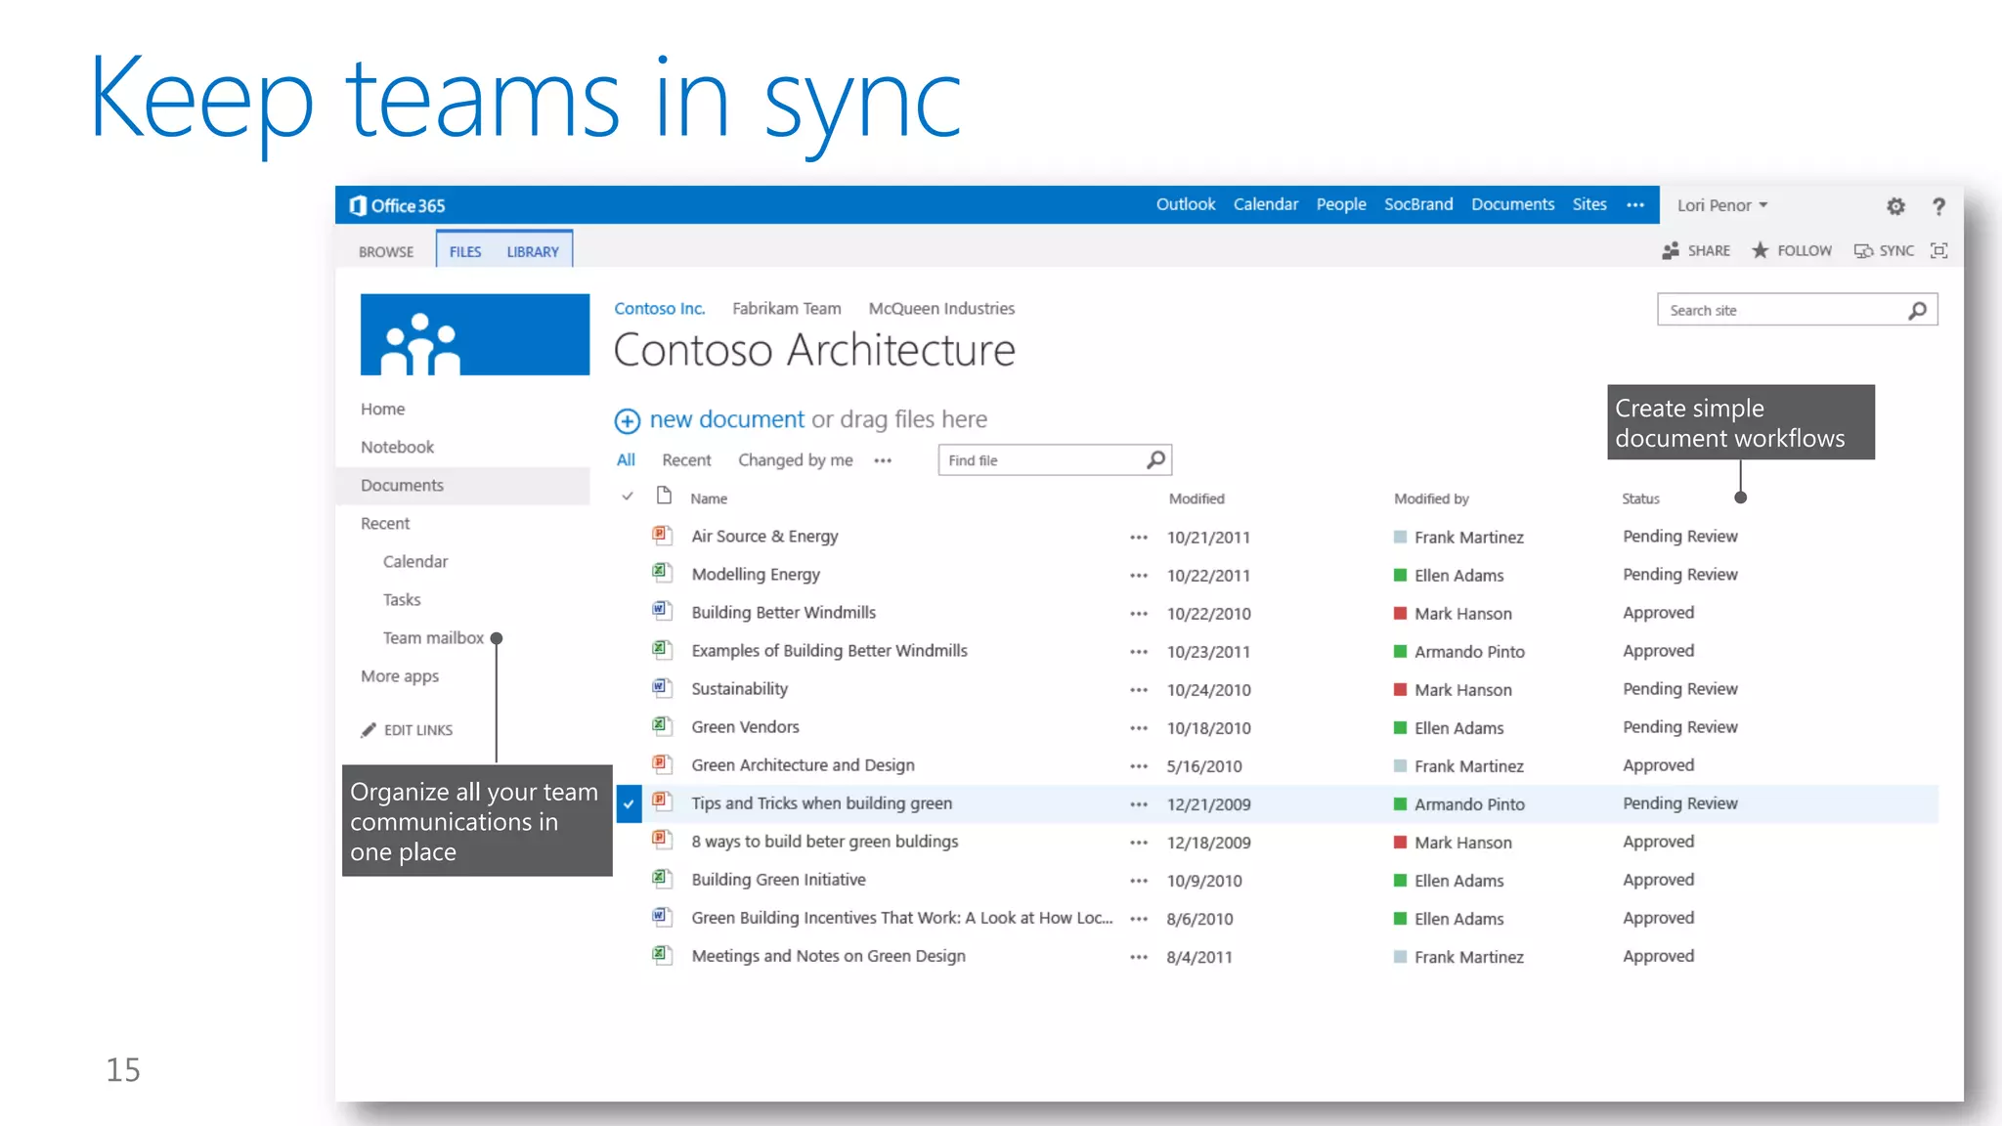Viewport: 2002px width, 1126px height.
Task: Switch to the LIBRARY ribbon tab
Action: click(533, 252)
